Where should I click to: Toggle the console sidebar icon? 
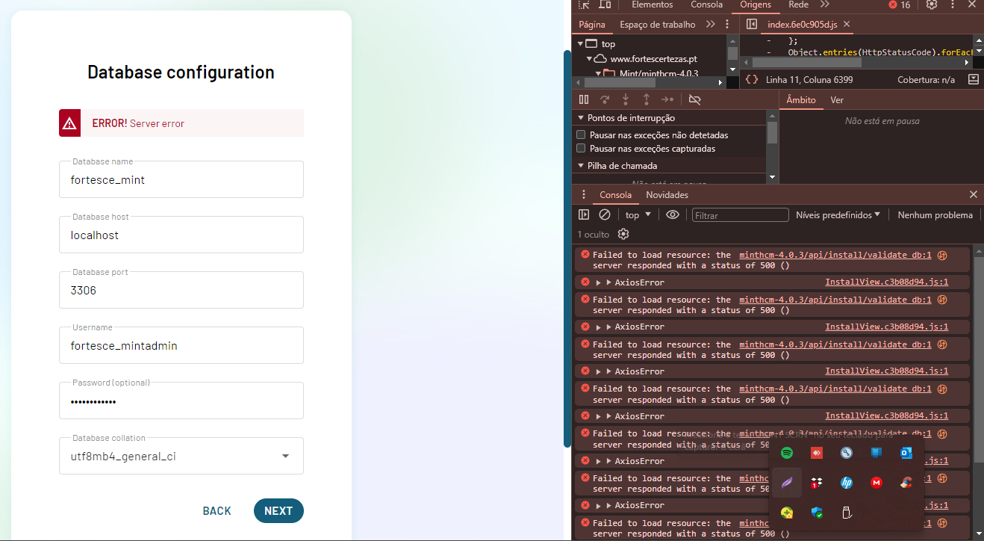click(584, 214)
